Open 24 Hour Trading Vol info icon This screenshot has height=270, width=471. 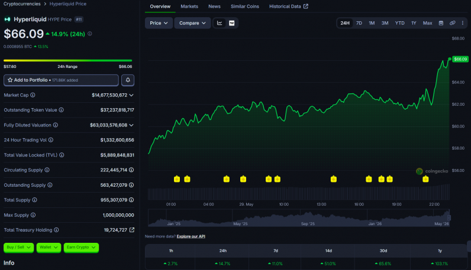point(51,140)
